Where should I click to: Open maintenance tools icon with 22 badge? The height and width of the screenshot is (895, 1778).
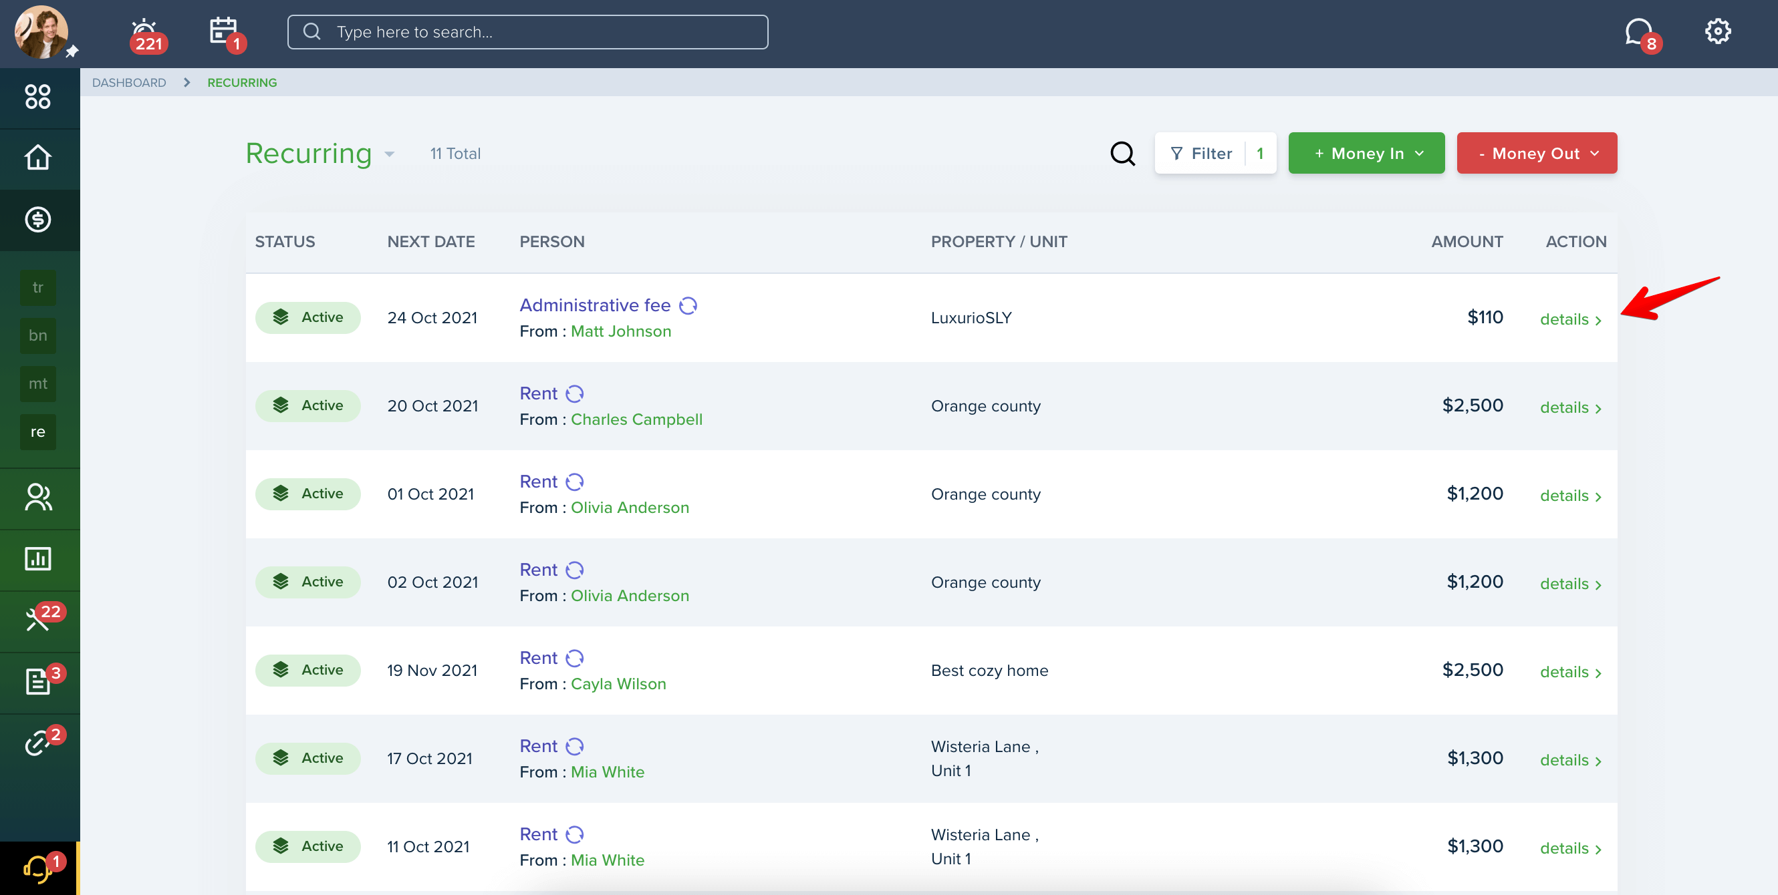point(40,618)
